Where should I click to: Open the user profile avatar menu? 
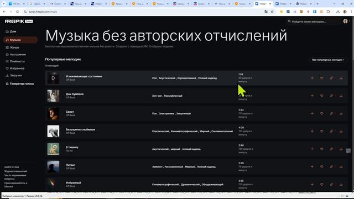click(345, 21)
